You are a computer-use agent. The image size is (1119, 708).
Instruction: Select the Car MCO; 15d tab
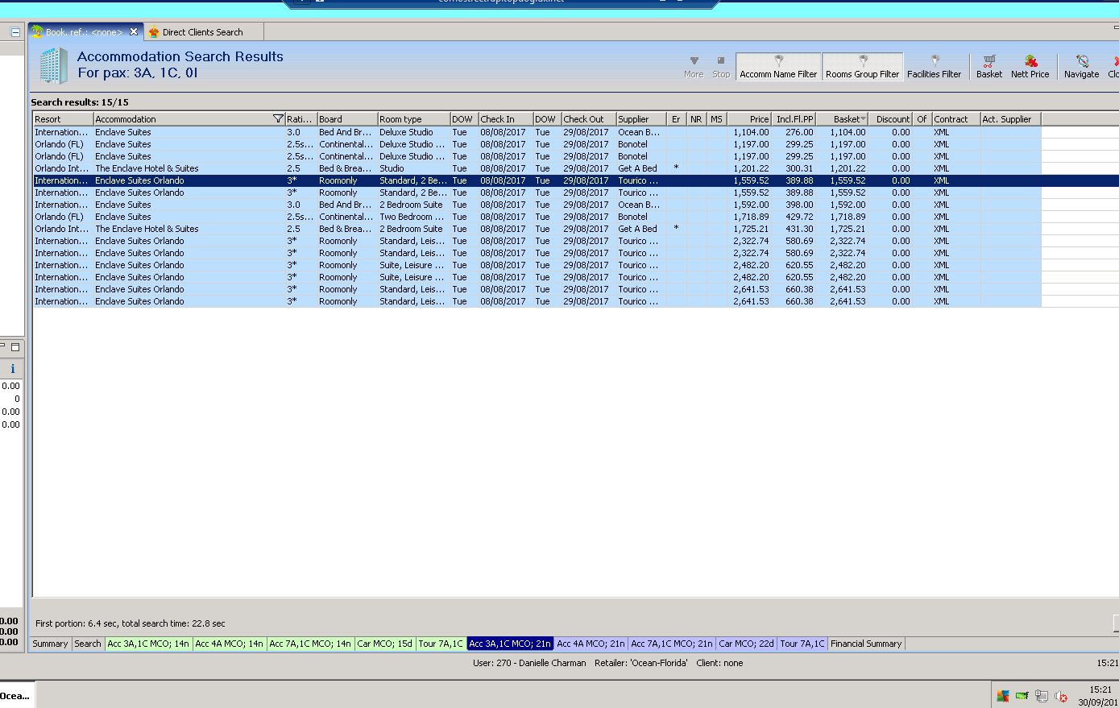(384, 644)
